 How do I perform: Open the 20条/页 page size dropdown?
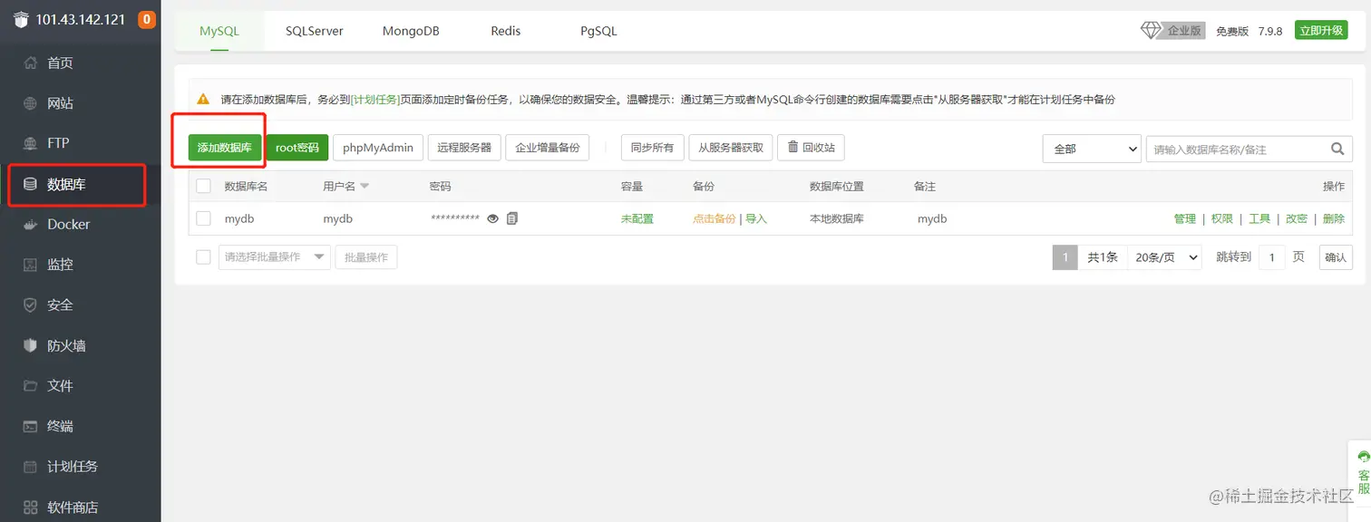[1164, 257]
